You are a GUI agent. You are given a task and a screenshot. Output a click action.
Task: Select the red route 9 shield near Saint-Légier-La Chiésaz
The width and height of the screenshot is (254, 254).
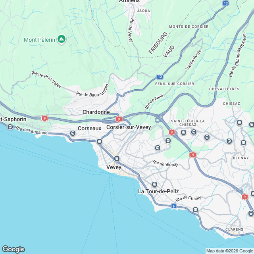[171, 132]
